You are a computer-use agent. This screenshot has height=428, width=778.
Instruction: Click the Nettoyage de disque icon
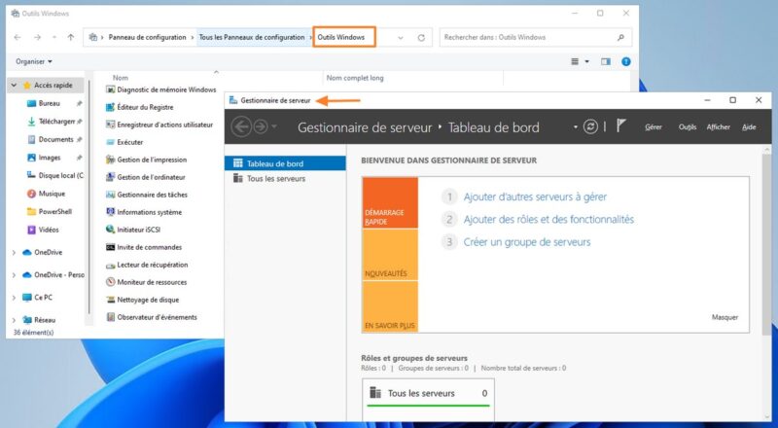110,300
